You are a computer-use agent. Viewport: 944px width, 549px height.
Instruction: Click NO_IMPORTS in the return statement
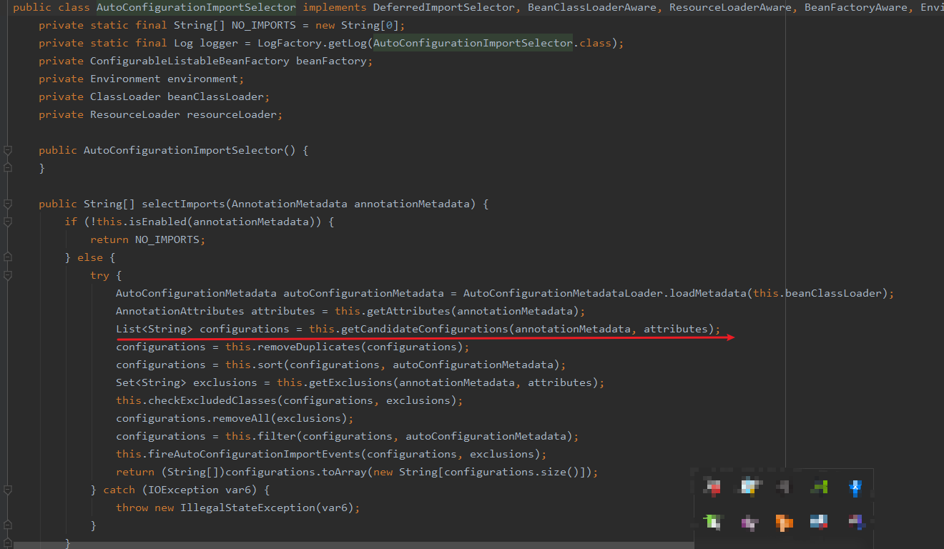(x=167, y=239)
